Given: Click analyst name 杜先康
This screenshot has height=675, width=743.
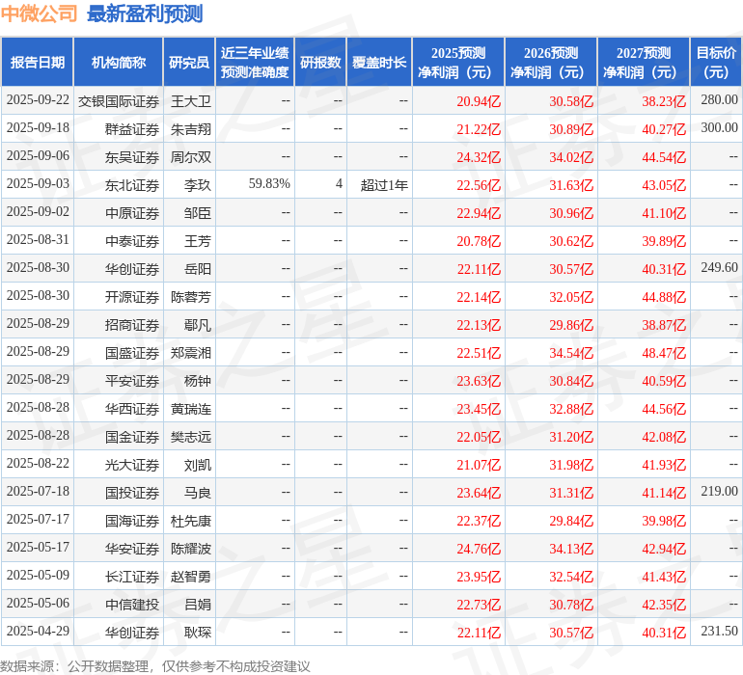Looking at the screenshot, I should tap(190, 520).
